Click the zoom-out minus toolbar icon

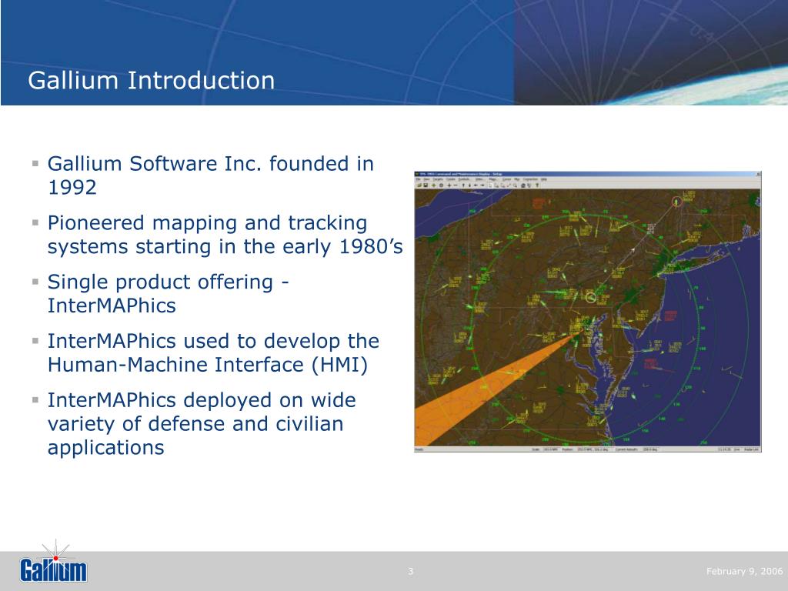456,185
